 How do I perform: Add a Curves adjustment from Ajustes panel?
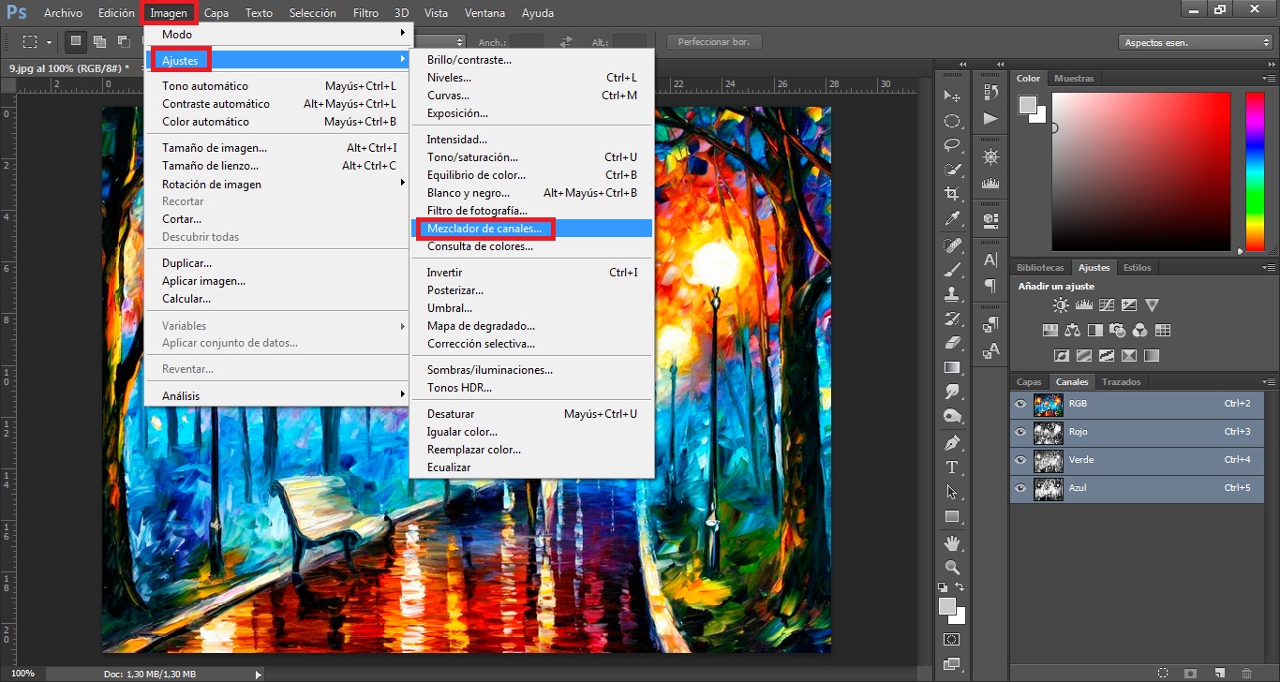click(1107, 305)
